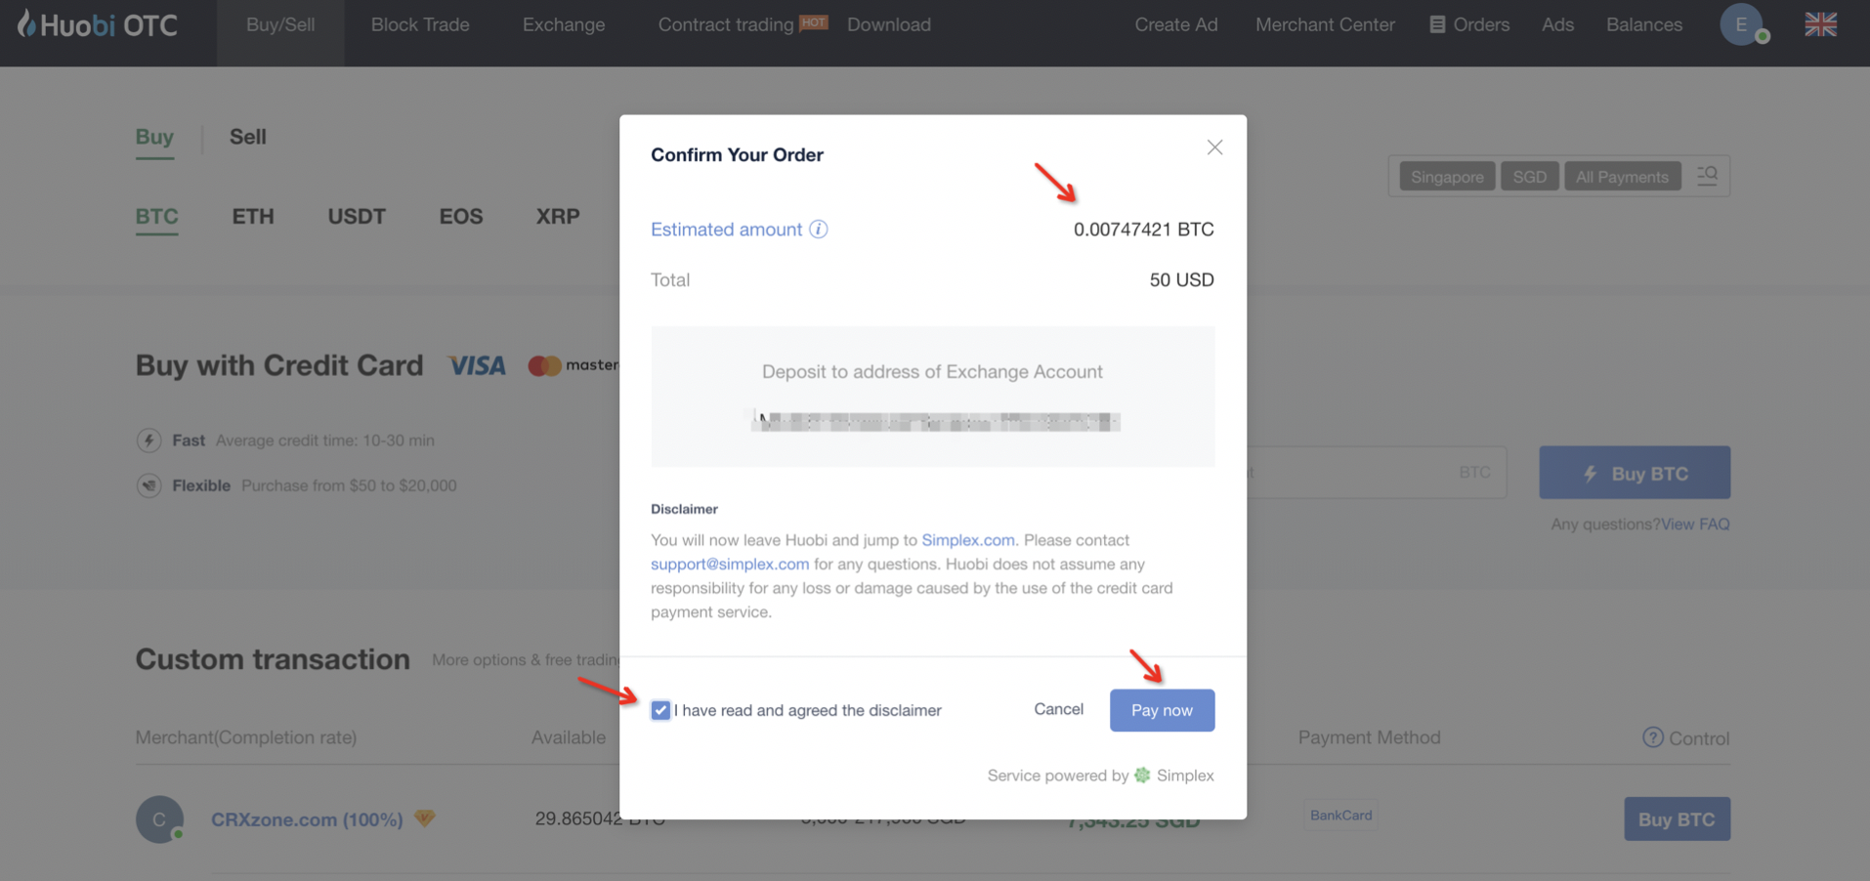Open the Singapore country filter
Image resolution: width=1870 pixels, height=881 pixels.
point(1447,177)
